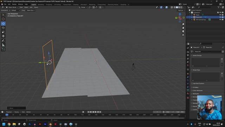The image size is (225, 127).
Task: Click the viewport zoom magnifier icon
Action: 183,24
